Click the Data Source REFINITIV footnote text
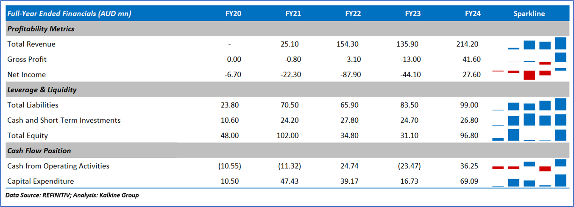This screenshot has height=207, width=574. 72,195
